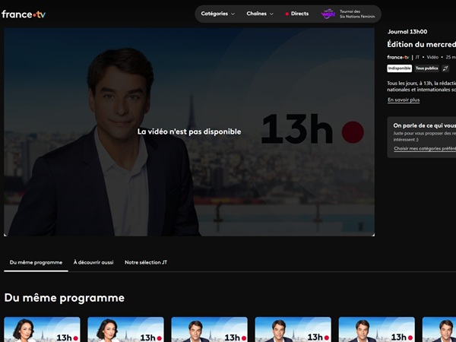This screenshot has width=456, height=342.
Task: Click the Journal 13h00 program title
Action: 407,32
